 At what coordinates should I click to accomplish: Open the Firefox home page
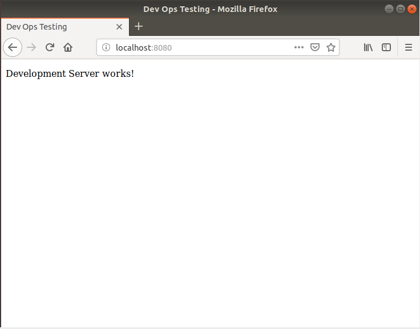click(x=68, y=48)
